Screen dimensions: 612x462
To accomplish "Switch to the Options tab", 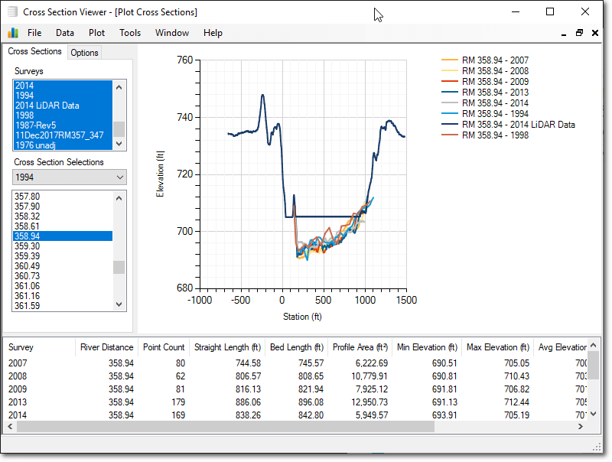I will tap(84, 53).
